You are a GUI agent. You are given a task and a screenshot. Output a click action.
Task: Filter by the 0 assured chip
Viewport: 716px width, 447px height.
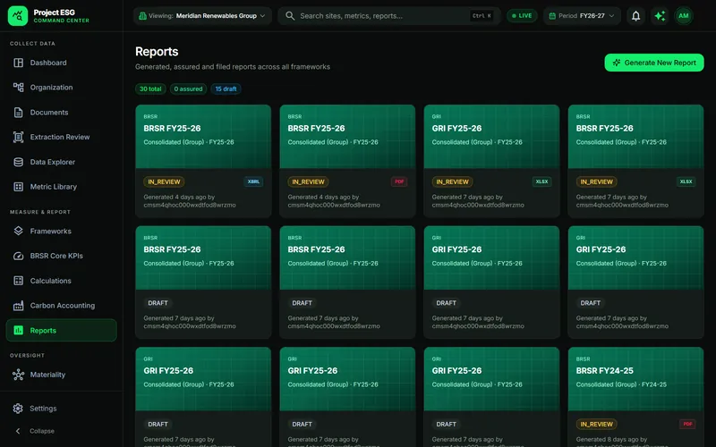pos(188,89)
